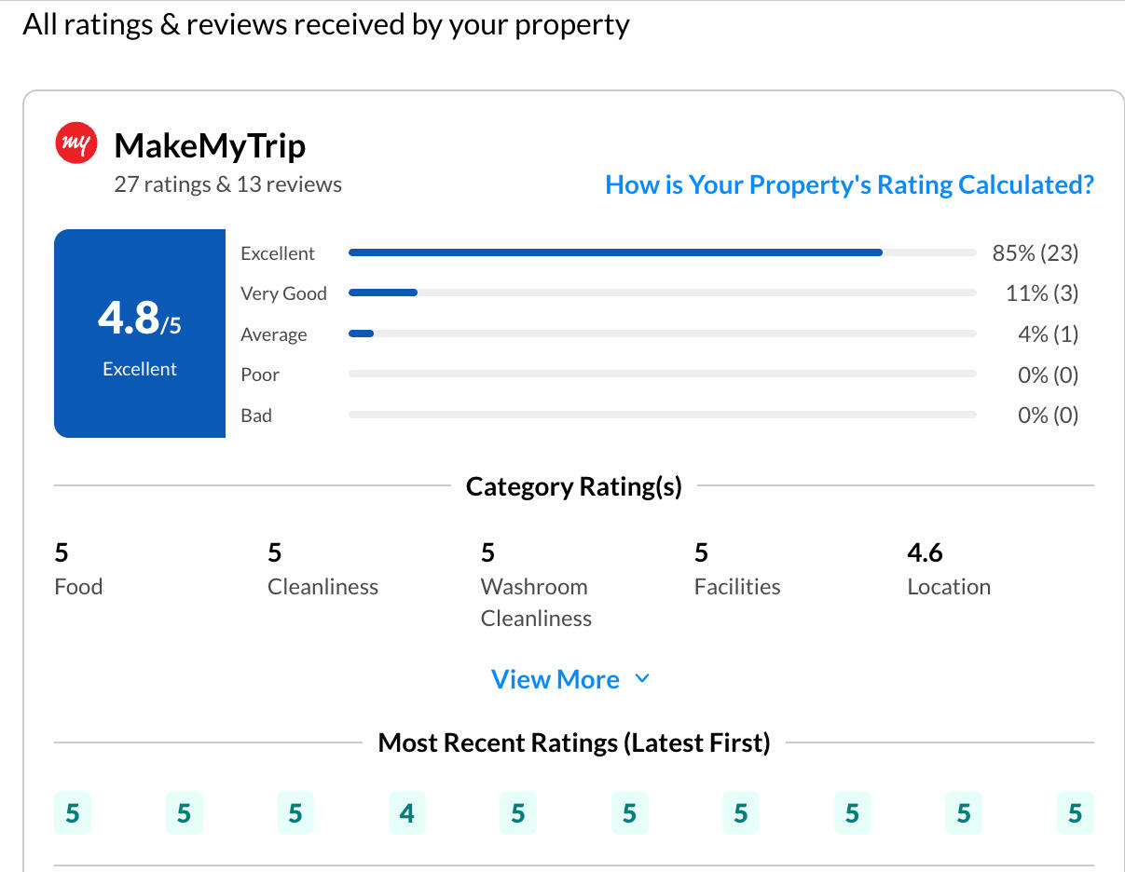Click the Poor rating label
The width and height of the screenshot is (1125, 872).
click(259, 375)
